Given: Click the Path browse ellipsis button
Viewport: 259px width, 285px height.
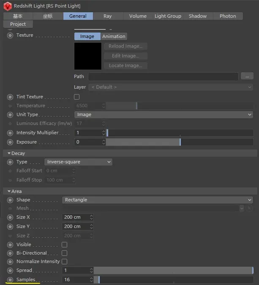Looking at the screenshot, I should click(247, 76).
